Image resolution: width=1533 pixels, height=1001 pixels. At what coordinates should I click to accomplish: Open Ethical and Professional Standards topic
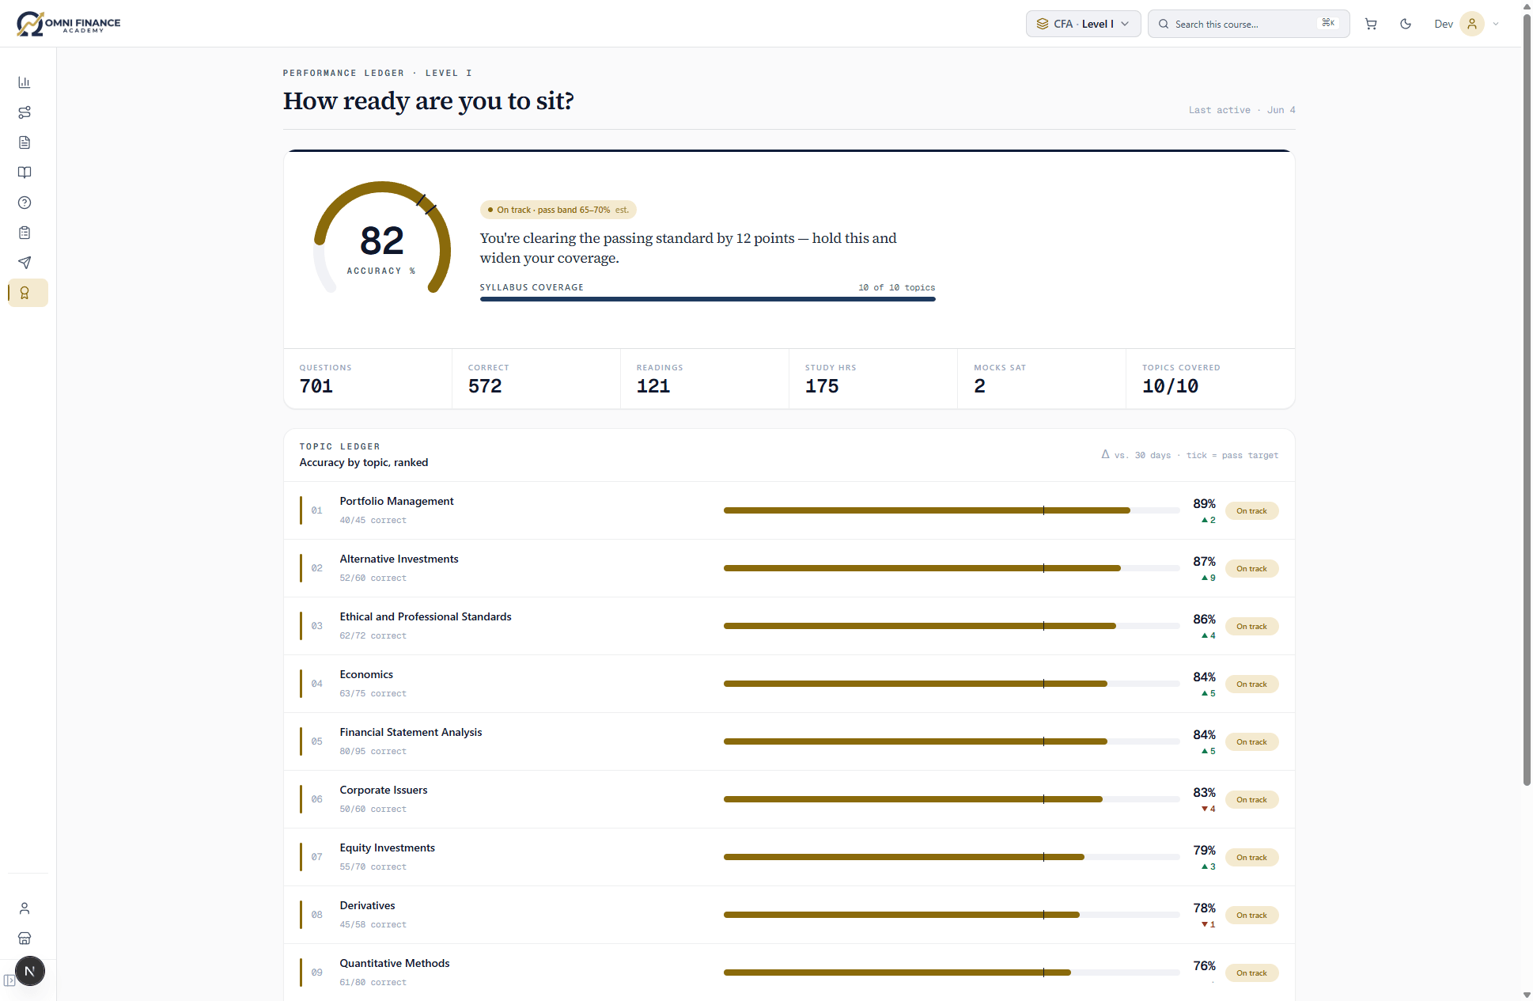tap(789, 626)
